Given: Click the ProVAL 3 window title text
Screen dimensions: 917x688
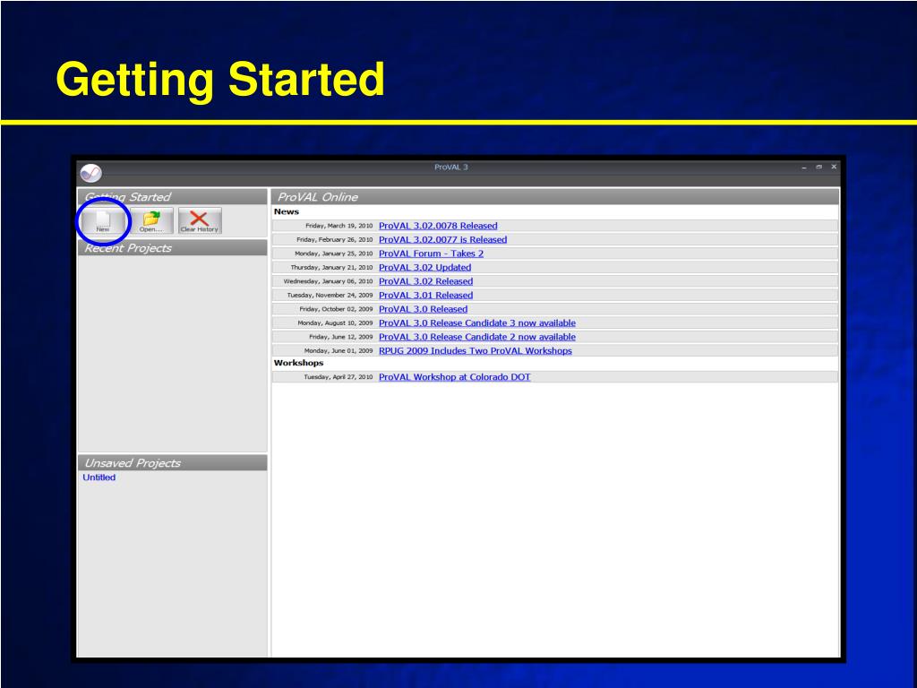Looking at the screenshot, I should pos(451,168).
